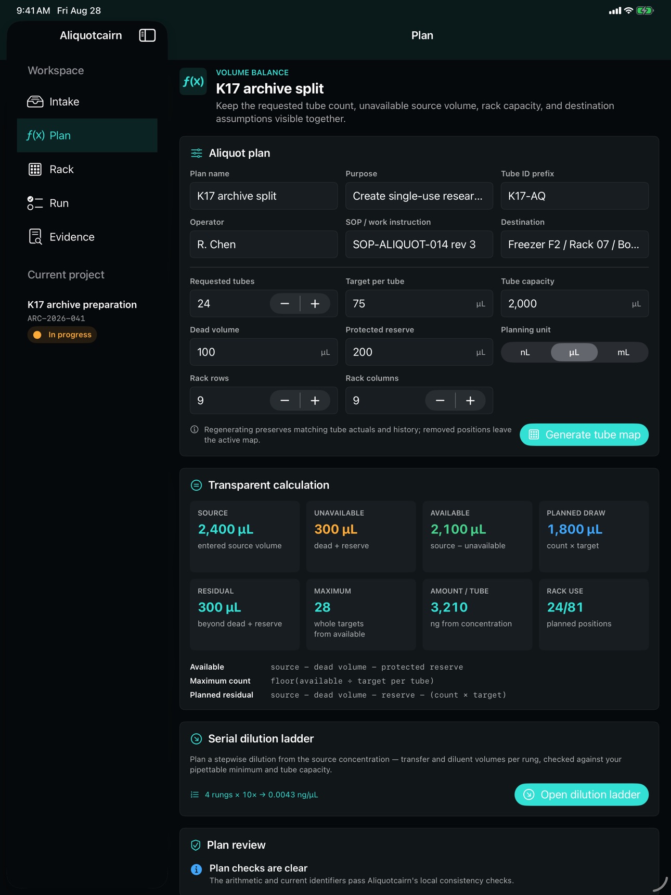Edit the Protected reserve value

[x=419, y=352]
